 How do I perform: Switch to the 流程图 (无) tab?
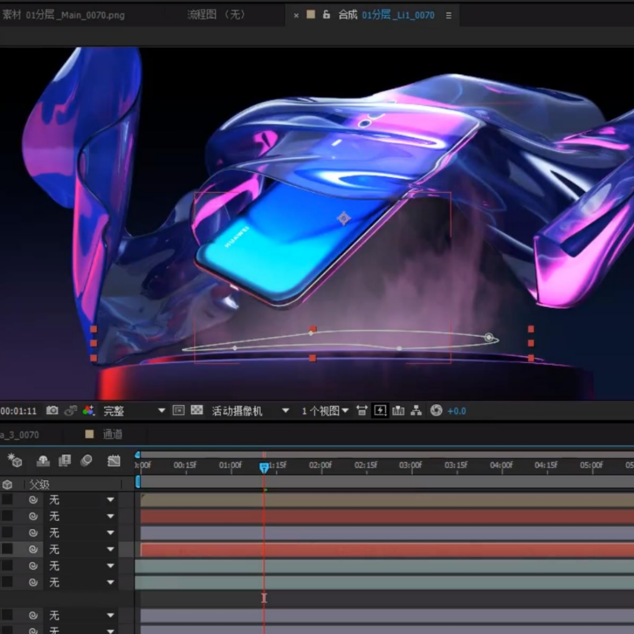click(216, 15)
